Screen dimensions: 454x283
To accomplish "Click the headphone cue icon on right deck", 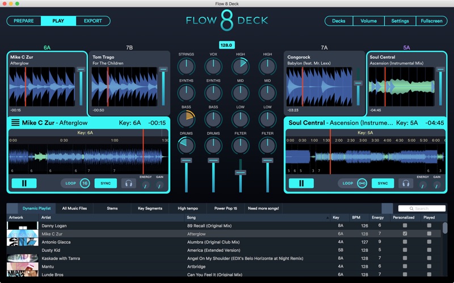I will pos(405,183).
